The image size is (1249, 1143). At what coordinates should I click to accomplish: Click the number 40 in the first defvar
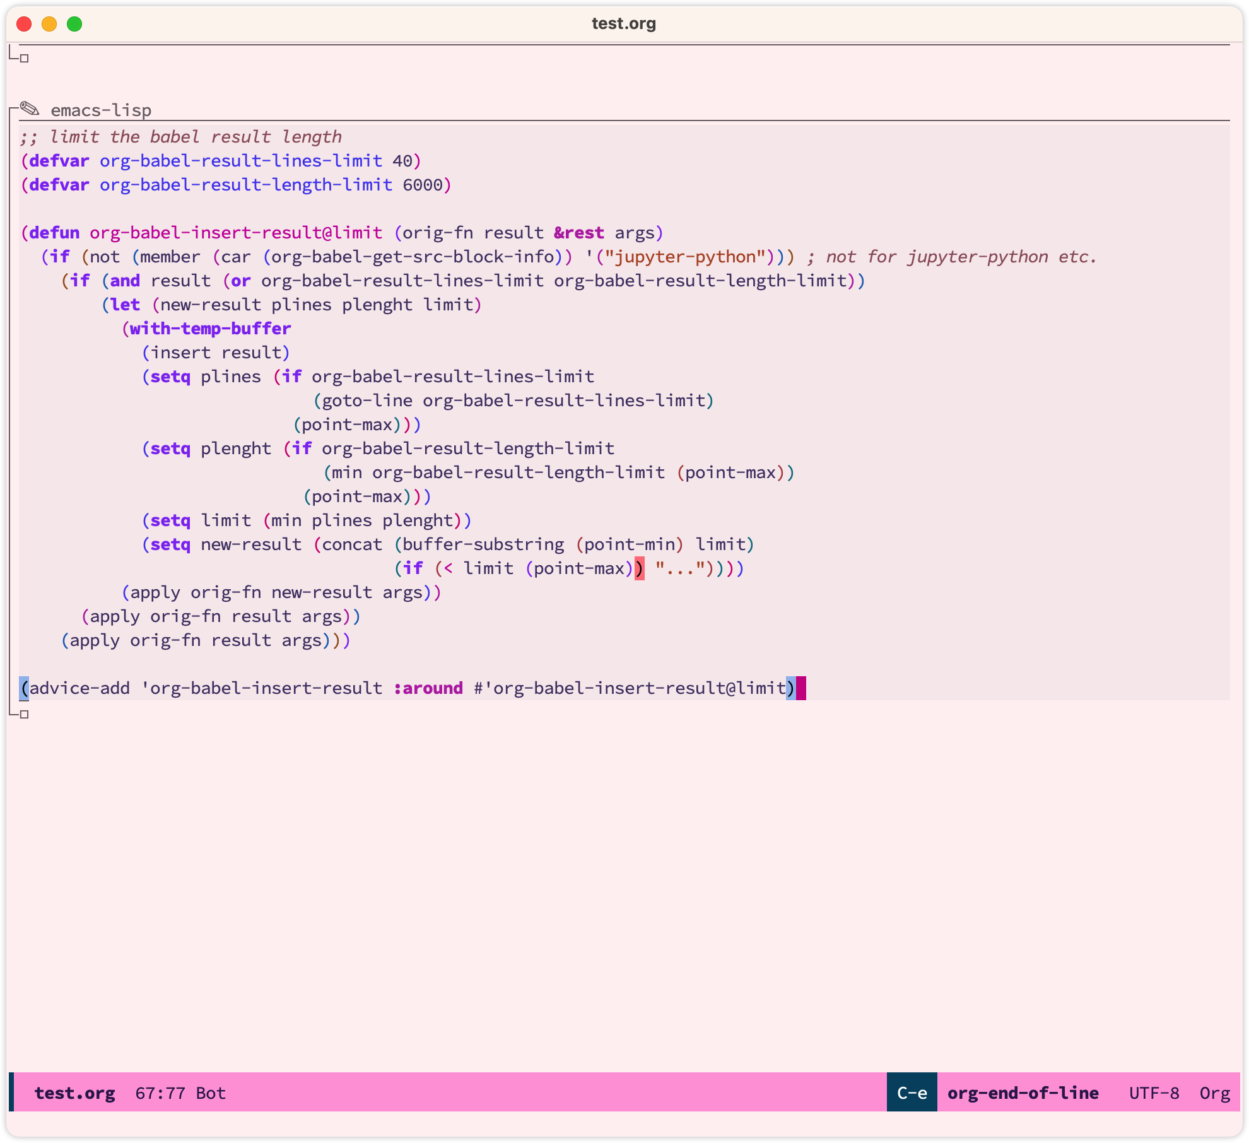402,161
